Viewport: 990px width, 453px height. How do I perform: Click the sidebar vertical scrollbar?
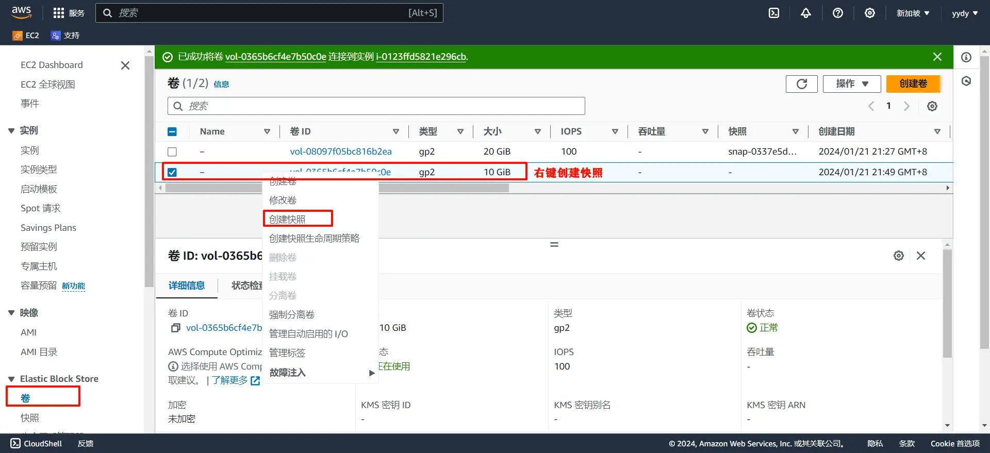click(150, 171)
